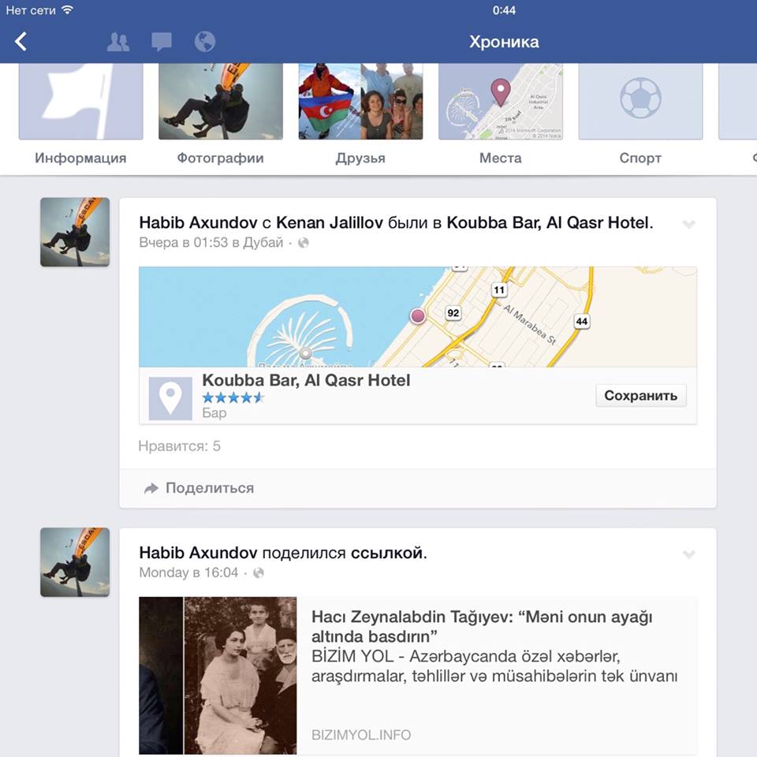This screenshot has height=757, width=757.
Task: Tap the Хроника header title
Action: point(504,42)
